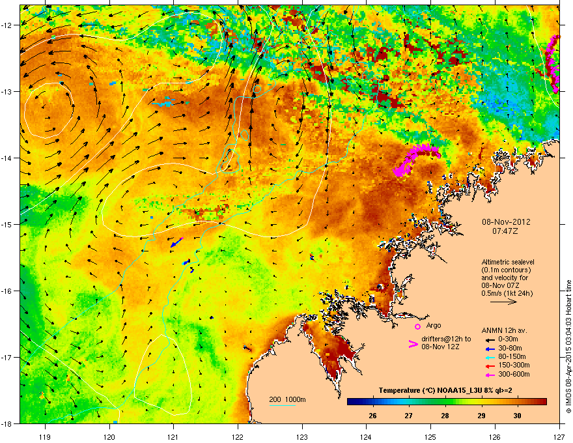Select the red 150-300m legend arrow

(x=490, y=366)
